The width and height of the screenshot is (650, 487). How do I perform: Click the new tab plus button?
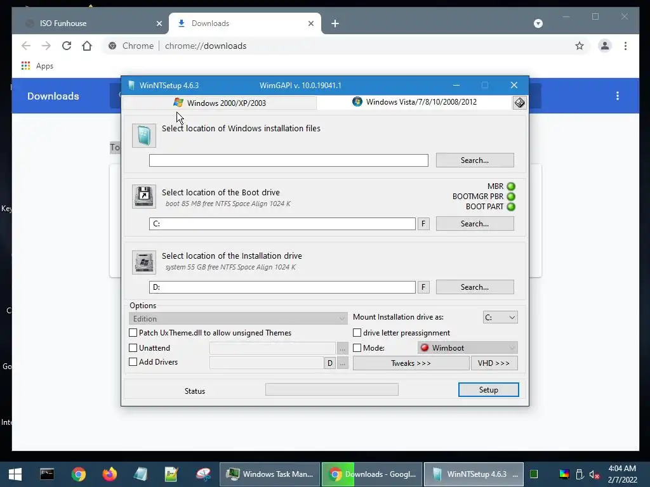tap(335, 23)
